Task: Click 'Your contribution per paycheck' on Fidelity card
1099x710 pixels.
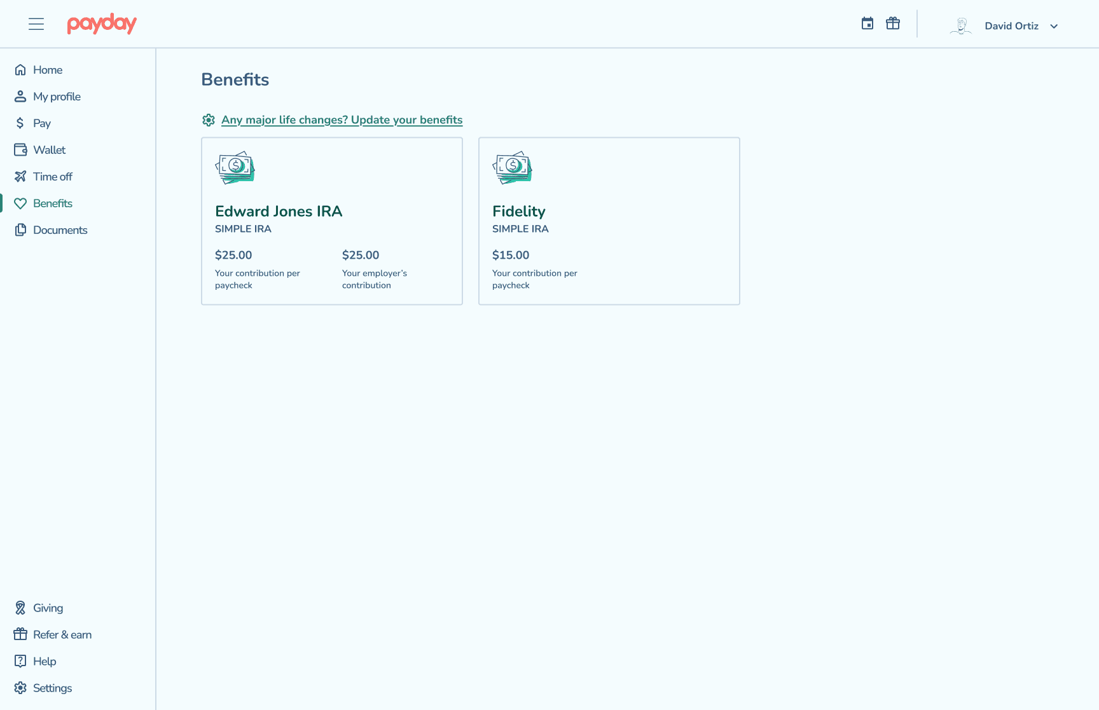Action: tap(535, 279)
